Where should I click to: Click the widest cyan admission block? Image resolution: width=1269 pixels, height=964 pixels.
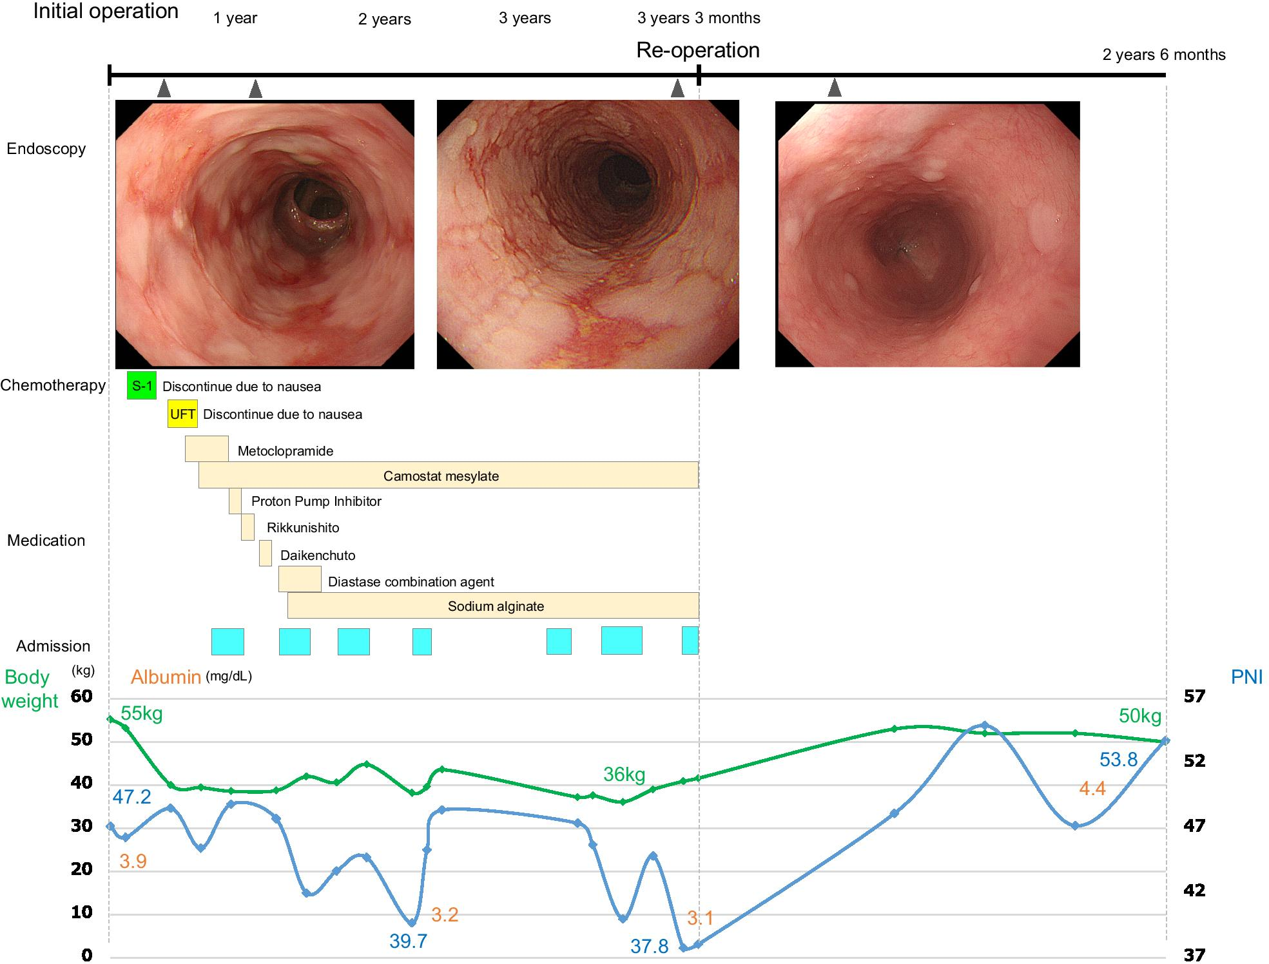tap(622, 641)
